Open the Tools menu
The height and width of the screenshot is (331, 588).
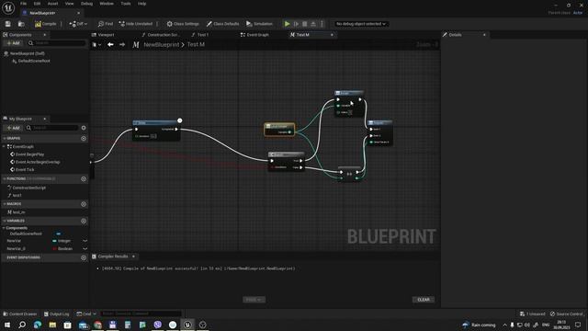point(126,4)
